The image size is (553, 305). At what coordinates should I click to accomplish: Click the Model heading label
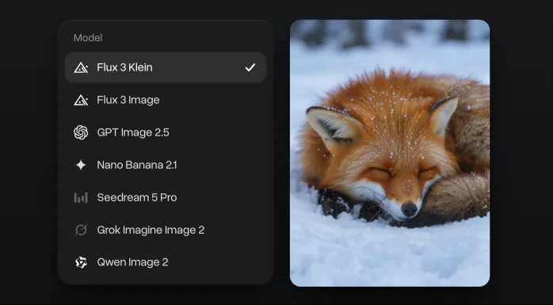(x=88, y=38)
